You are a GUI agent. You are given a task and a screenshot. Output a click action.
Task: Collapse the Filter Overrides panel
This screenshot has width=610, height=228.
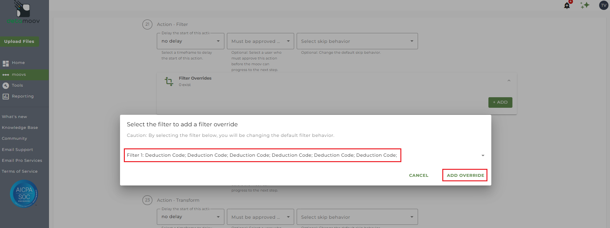(x=509, y=81)
